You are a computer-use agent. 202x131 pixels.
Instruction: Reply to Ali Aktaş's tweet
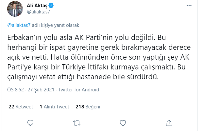point(30,123)
